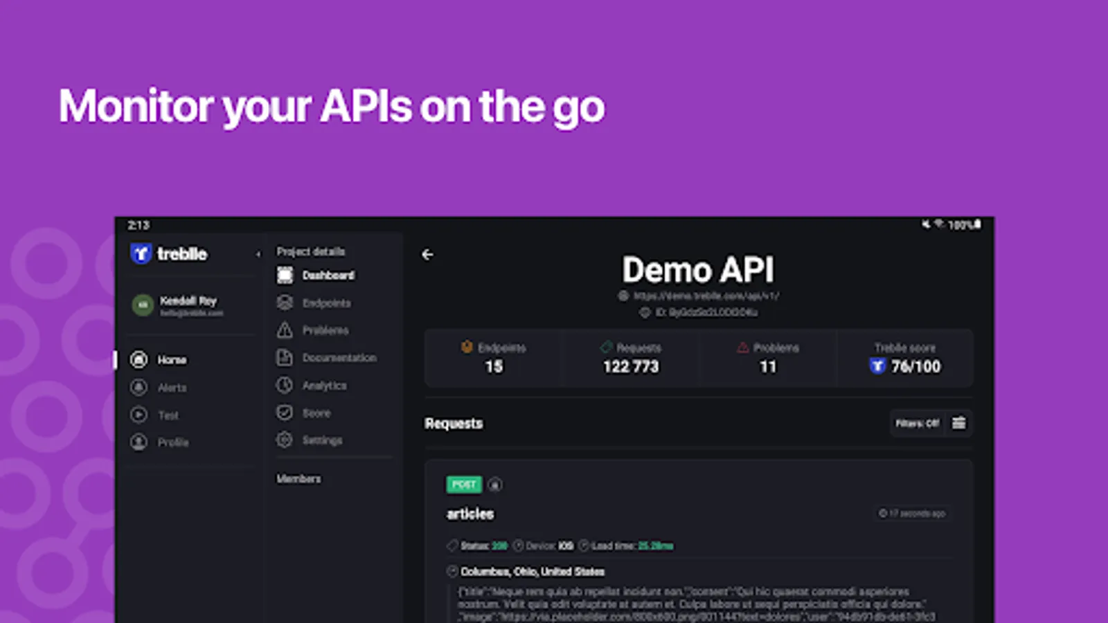
Task: Open Kendall Roy's avatar
Action: coord(143,305)
